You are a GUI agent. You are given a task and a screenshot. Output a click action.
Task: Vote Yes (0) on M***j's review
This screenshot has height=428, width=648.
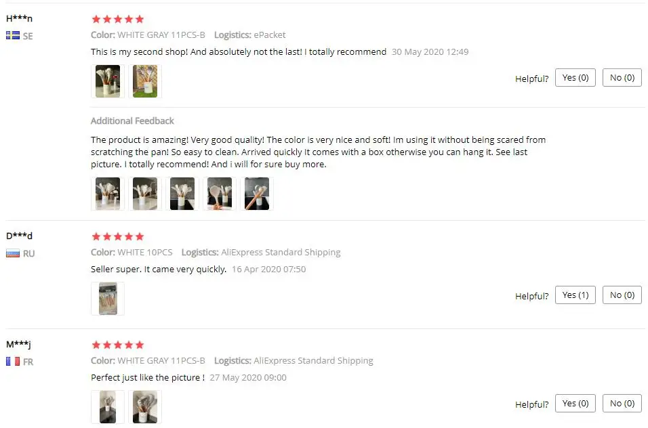575,403
